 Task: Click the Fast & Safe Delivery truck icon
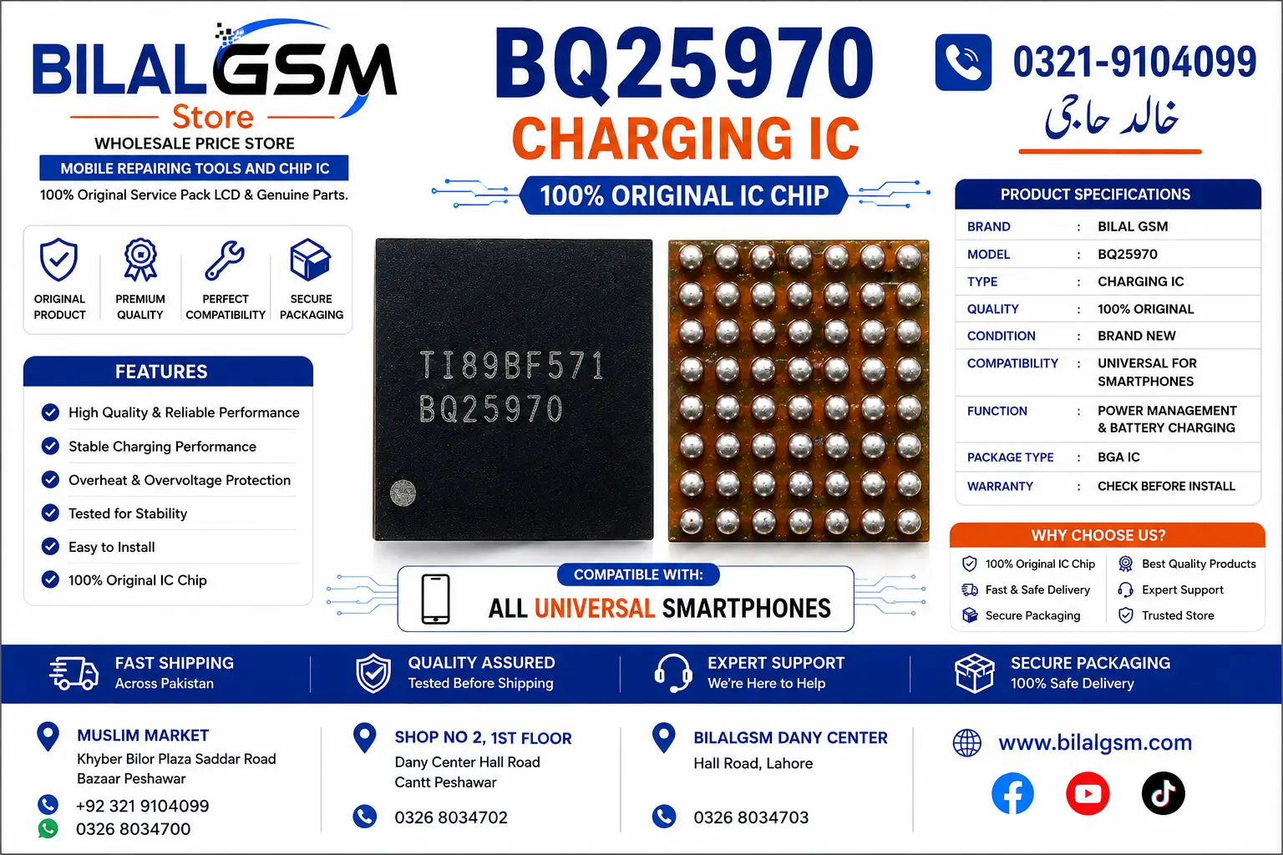pyautogui.click(x=970, y=589)
